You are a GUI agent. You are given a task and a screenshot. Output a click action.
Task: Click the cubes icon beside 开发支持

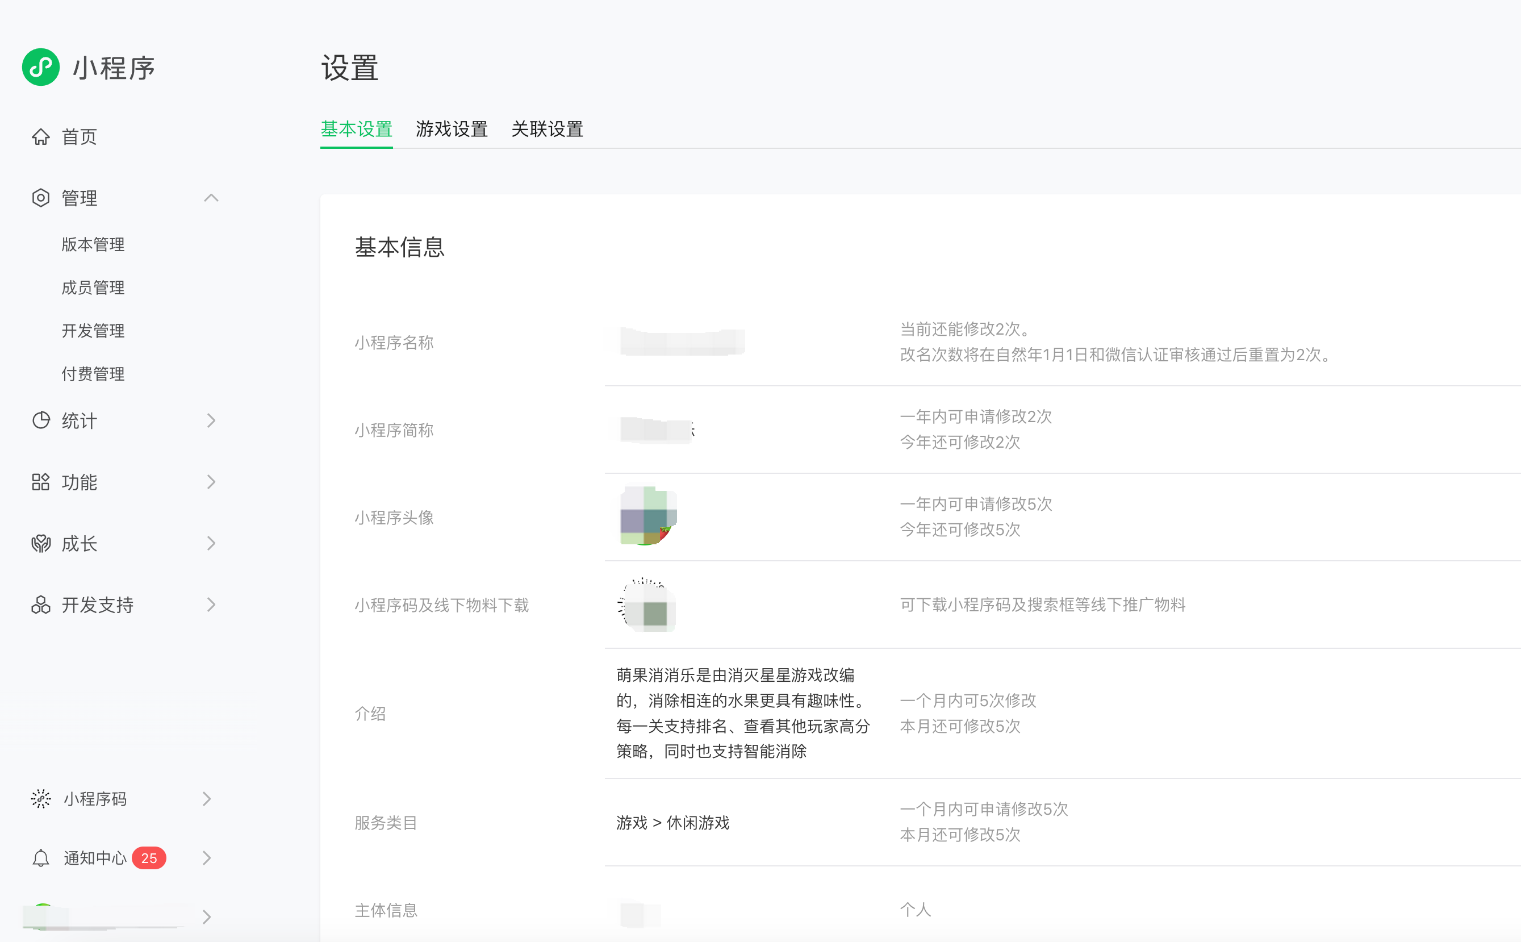(40, 605)
